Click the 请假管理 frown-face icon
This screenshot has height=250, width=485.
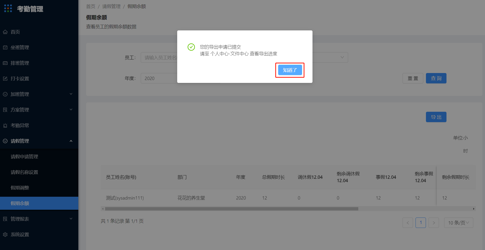pyautogui.click(x=5, y=141)
